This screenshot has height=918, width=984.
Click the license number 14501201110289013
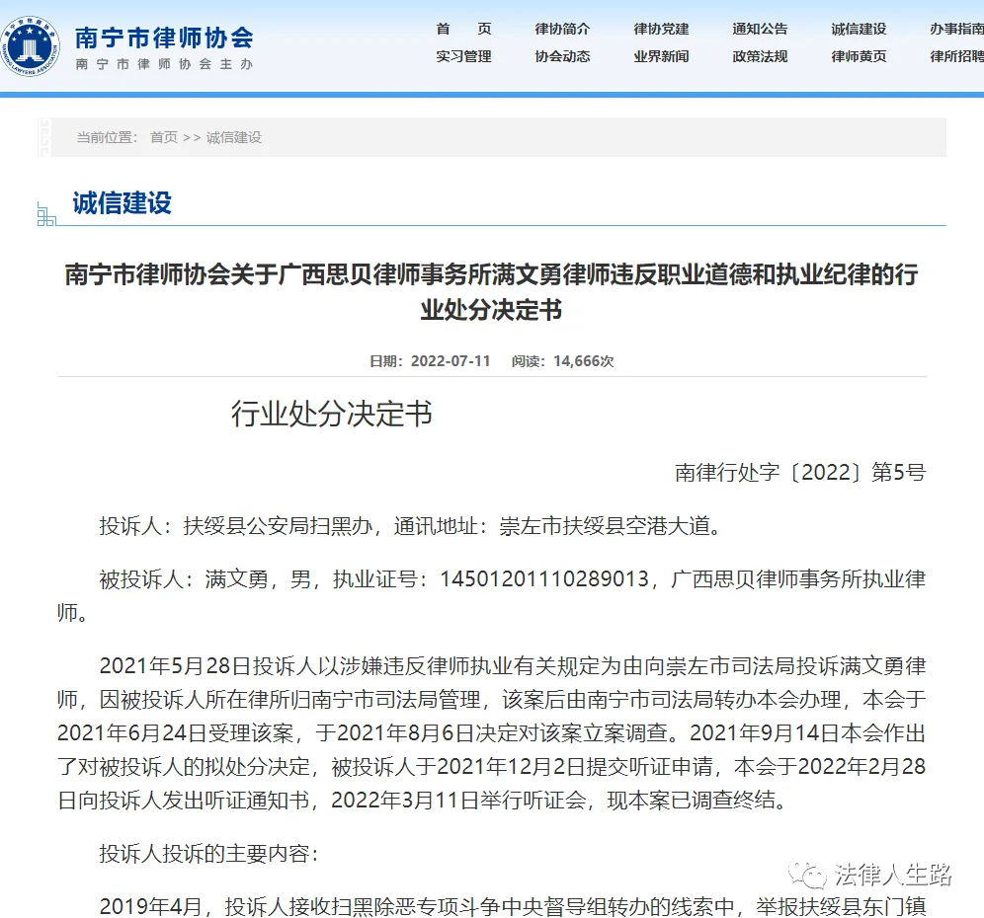[544, 578]
